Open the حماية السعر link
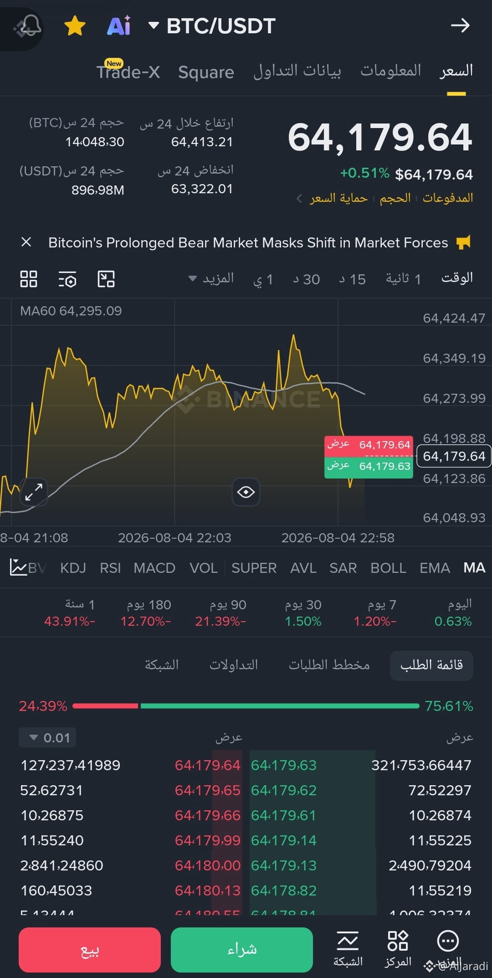Screen dimensions: 492x978 339,198
